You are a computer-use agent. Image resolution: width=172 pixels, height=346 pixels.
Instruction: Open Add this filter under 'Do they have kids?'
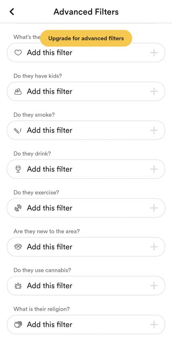click(86, 91)
